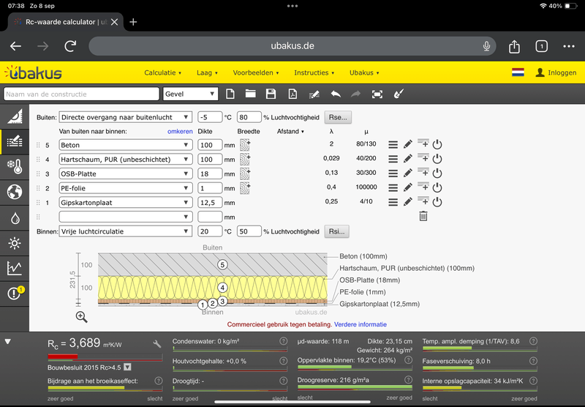Save the construction with the floppy disk icon
This screenshot has height=407, width=585.
click(x=271, y=94)
